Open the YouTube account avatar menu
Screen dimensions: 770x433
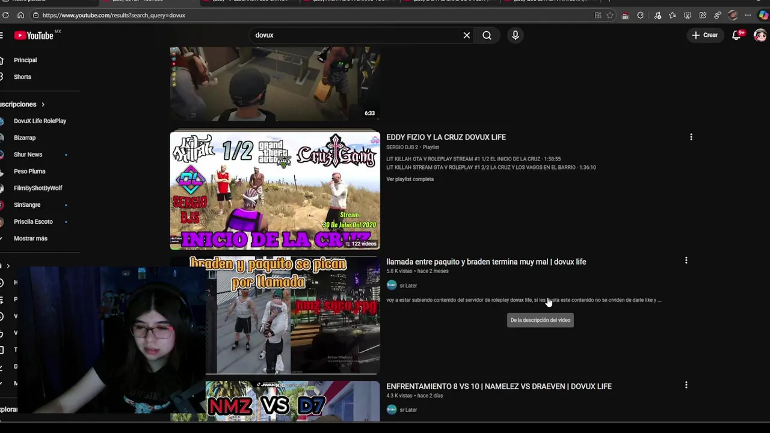tap(760, 35)
